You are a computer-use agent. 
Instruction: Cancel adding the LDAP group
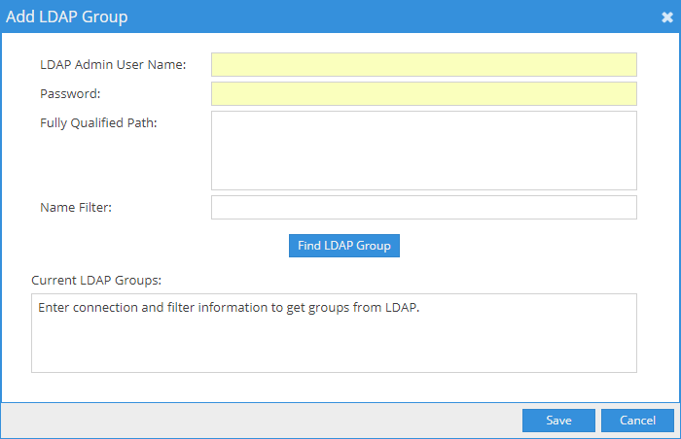[x=637, y=421]
